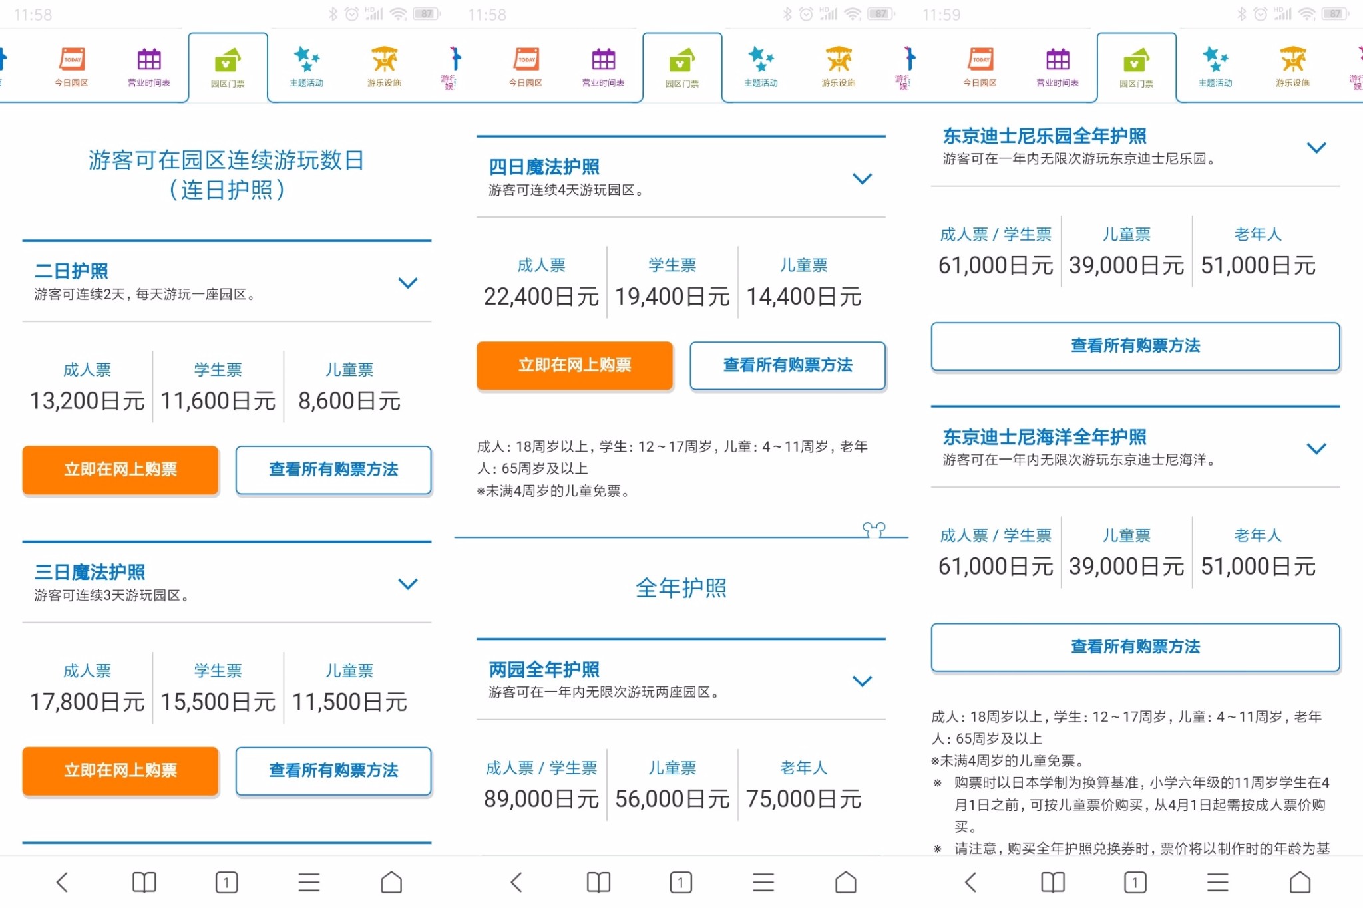Screen dimensions: 1363x908
Task: Click 查看所有购票方法 under 四日魔法护照
Action: click(788, 365)
